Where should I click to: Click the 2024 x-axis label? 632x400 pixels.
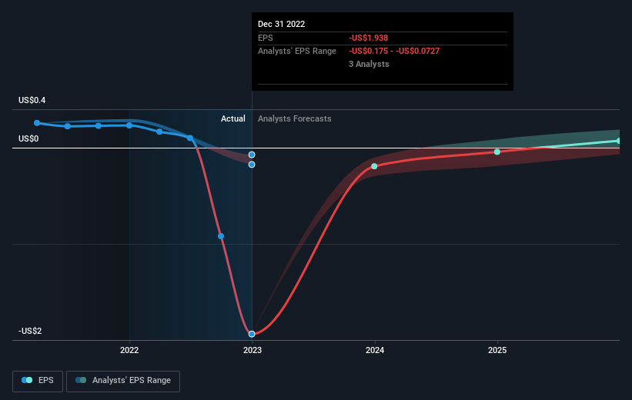(375, 350)
